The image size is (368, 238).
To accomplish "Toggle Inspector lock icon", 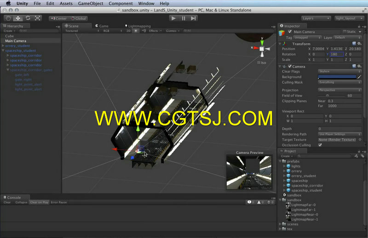I will click(x=359, y=26).
